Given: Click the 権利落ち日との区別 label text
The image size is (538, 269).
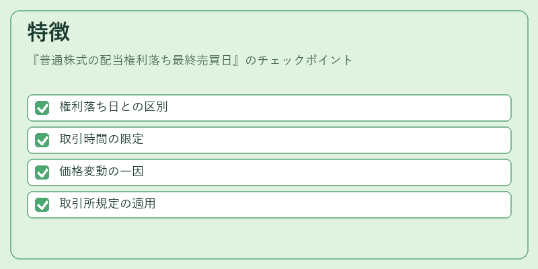Looking at the screenshot, I should (114, 107).
